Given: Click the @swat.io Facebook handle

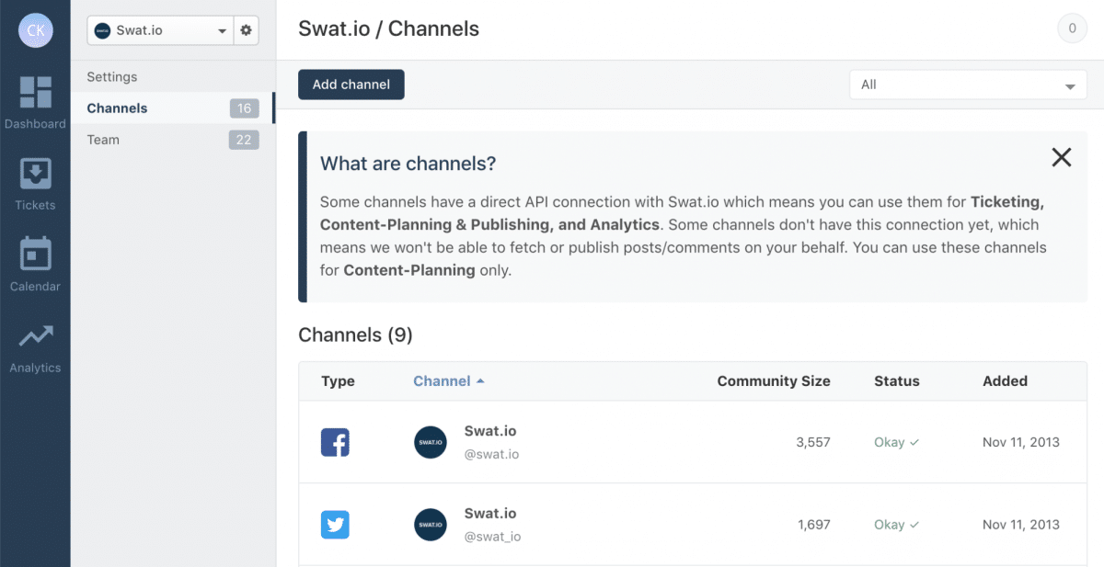Looking at the screenshot, I should pyautogui.click(x=492, y=454).
